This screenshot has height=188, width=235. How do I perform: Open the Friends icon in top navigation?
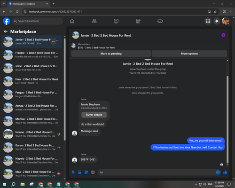pos(94,21)
